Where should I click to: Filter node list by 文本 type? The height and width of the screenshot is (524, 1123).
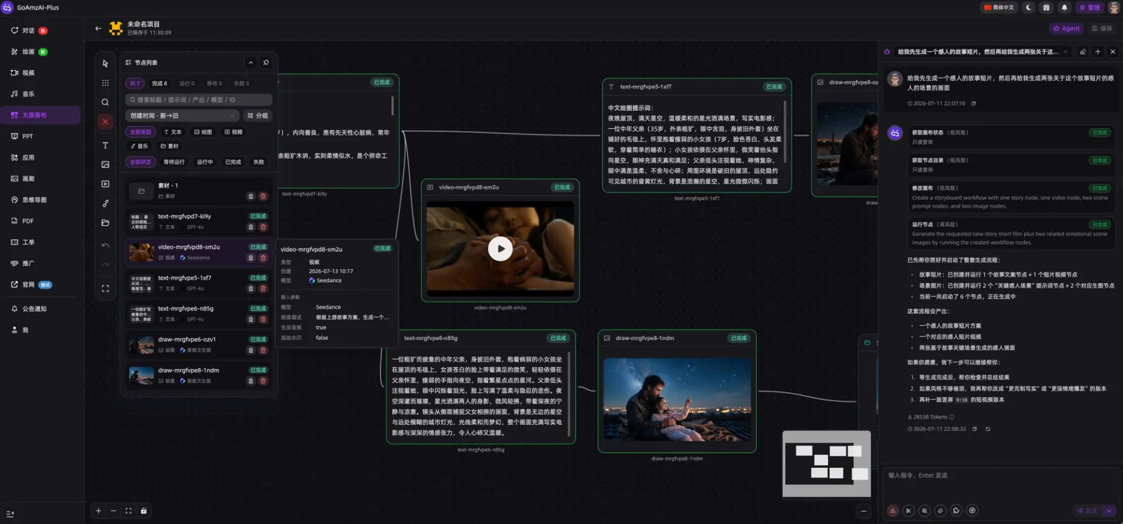173,132
